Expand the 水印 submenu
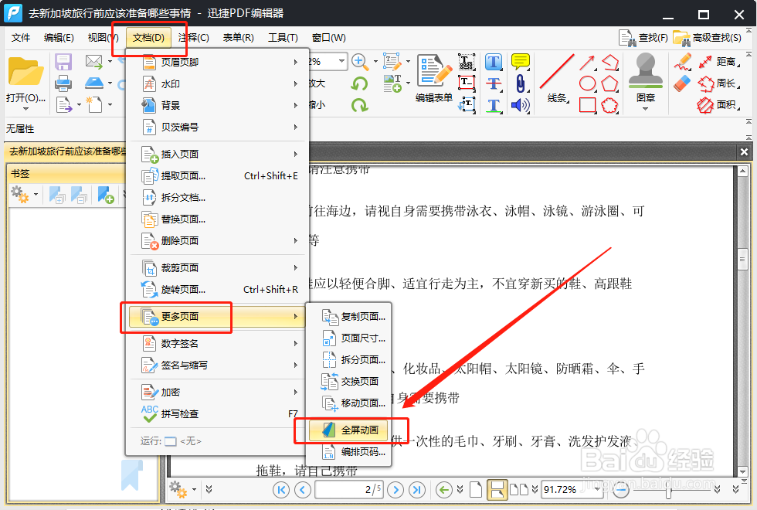The width and height of the screenshot is (757, 510). coord(217,84)
